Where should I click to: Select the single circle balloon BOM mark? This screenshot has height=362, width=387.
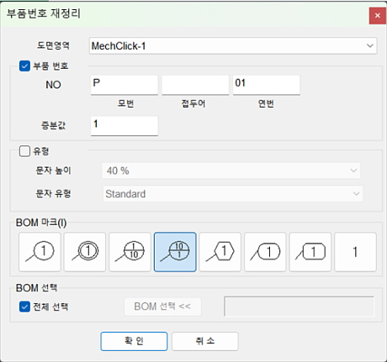click(x=40, y=252)
